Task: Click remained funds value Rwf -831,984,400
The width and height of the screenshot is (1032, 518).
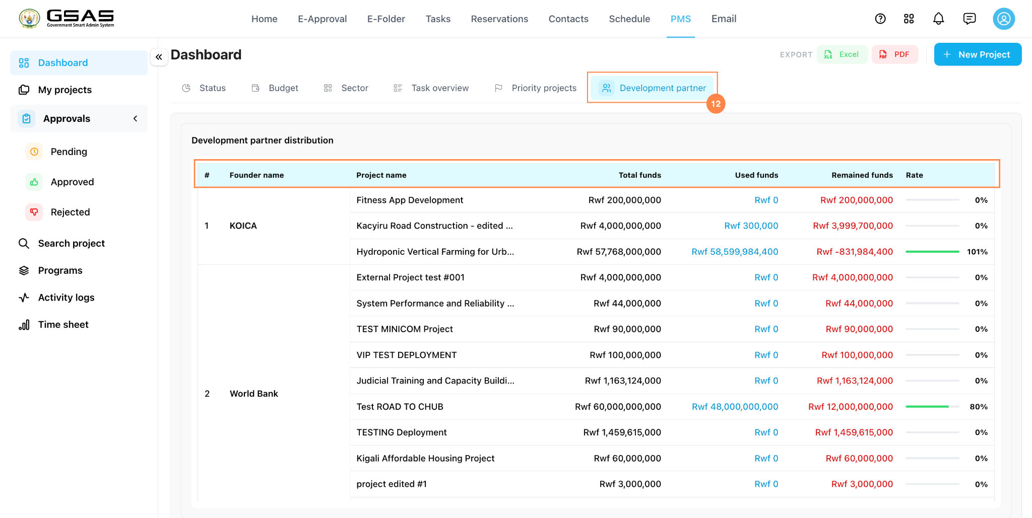Action: (855, 252)
